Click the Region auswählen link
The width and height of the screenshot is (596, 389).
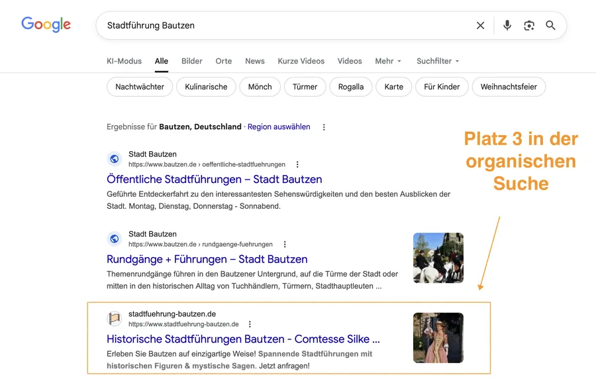(x=278, y=127)
